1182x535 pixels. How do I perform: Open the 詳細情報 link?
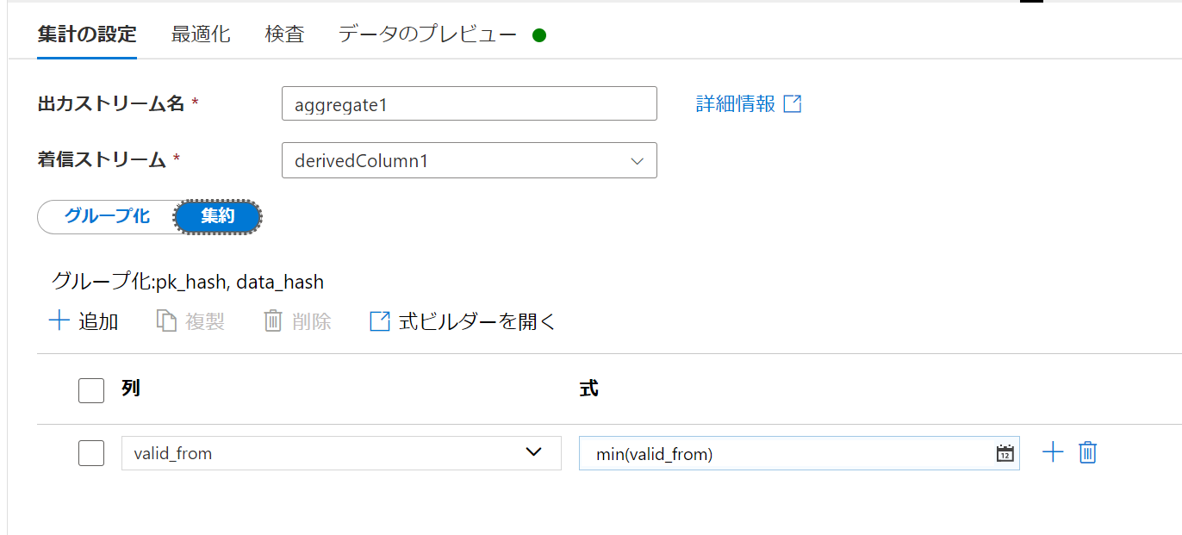tap(736, 104)
